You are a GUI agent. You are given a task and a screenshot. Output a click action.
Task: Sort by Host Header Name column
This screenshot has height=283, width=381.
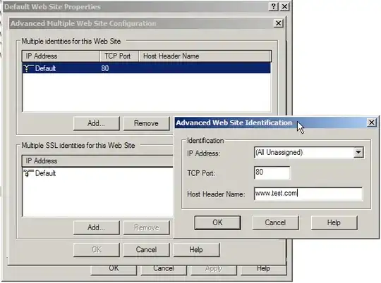(205, 56)
